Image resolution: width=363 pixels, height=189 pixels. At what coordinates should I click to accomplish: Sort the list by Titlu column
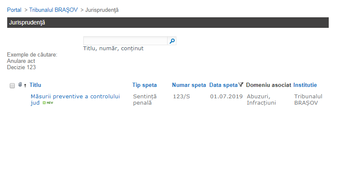(36, 85)
